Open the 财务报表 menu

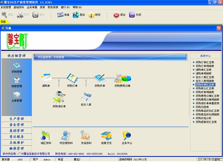(x=53, y=7)
